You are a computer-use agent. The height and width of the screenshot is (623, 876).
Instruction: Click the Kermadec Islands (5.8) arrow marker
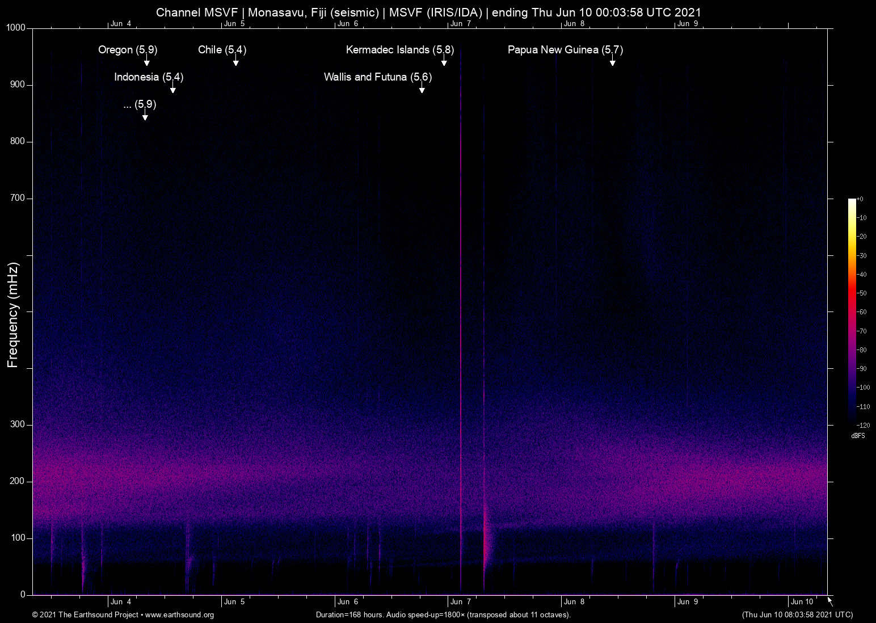click(444, 61)
